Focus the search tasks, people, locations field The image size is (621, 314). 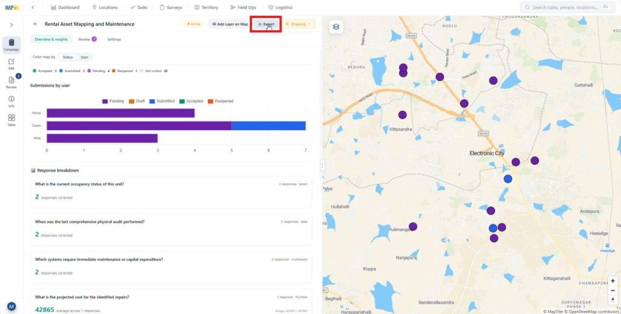[x=568, y=7]
